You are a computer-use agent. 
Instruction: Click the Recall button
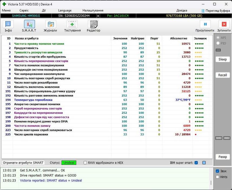223,75
